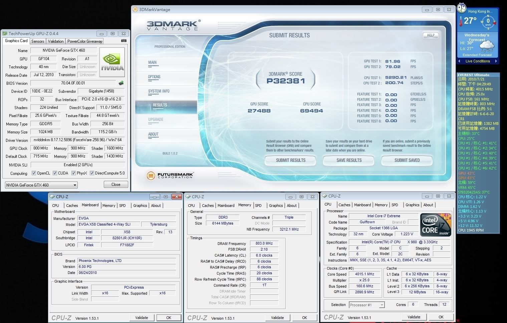
Task: Click SUBMIT RESULTS button
Action: click(291, 160)
